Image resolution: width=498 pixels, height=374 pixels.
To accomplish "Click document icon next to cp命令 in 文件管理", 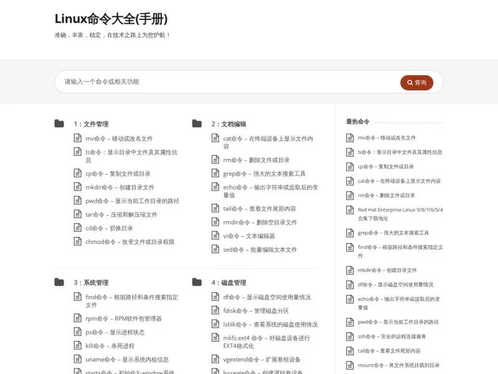I will [77, 173].
